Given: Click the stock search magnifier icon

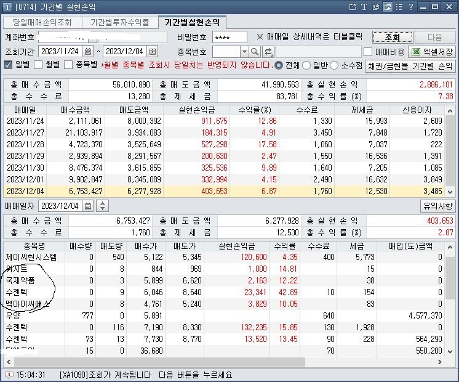Looking at the screenshot, I should pos(255,52).
